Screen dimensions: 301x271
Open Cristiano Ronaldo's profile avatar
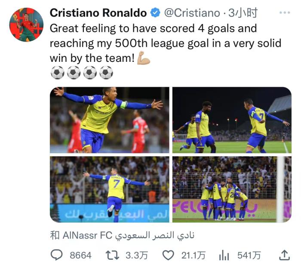pyautogui.click(x=26, y=24)
